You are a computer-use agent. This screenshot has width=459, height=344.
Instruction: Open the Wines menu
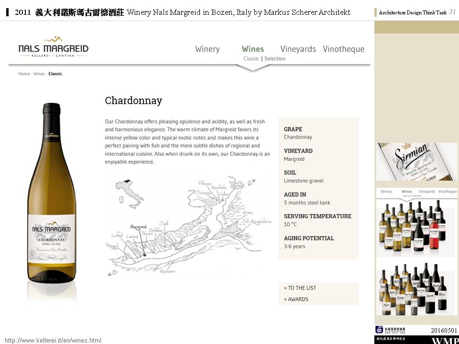252,49
